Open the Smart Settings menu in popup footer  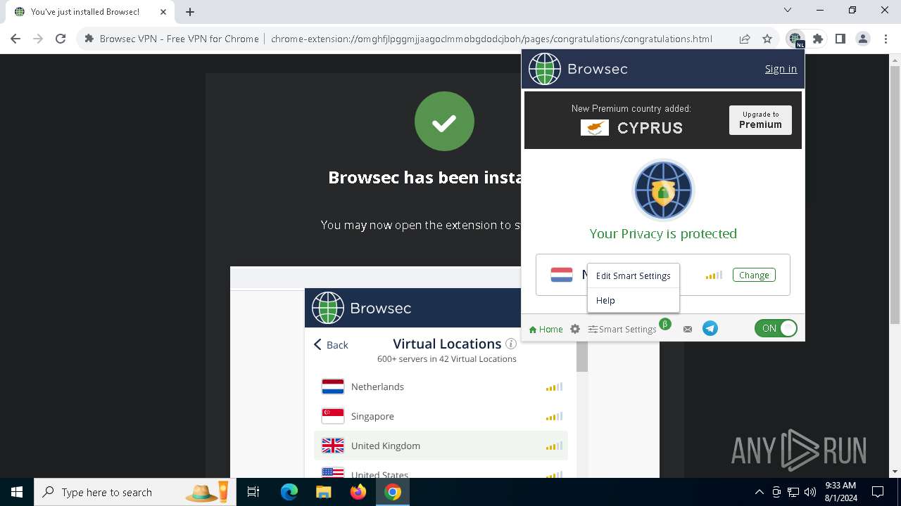click(623, 329)
